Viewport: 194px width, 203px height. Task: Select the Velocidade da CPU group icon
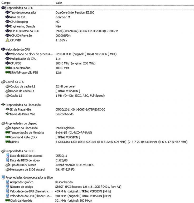(x=3, y=49)
